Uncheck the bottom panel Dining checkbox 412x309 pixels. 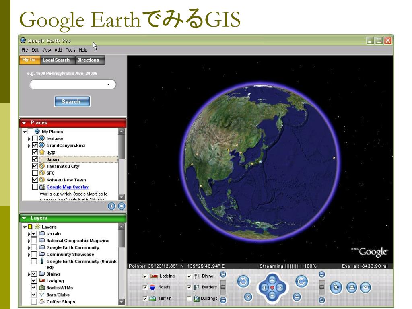pyautogui.click(x=189, y=276)
